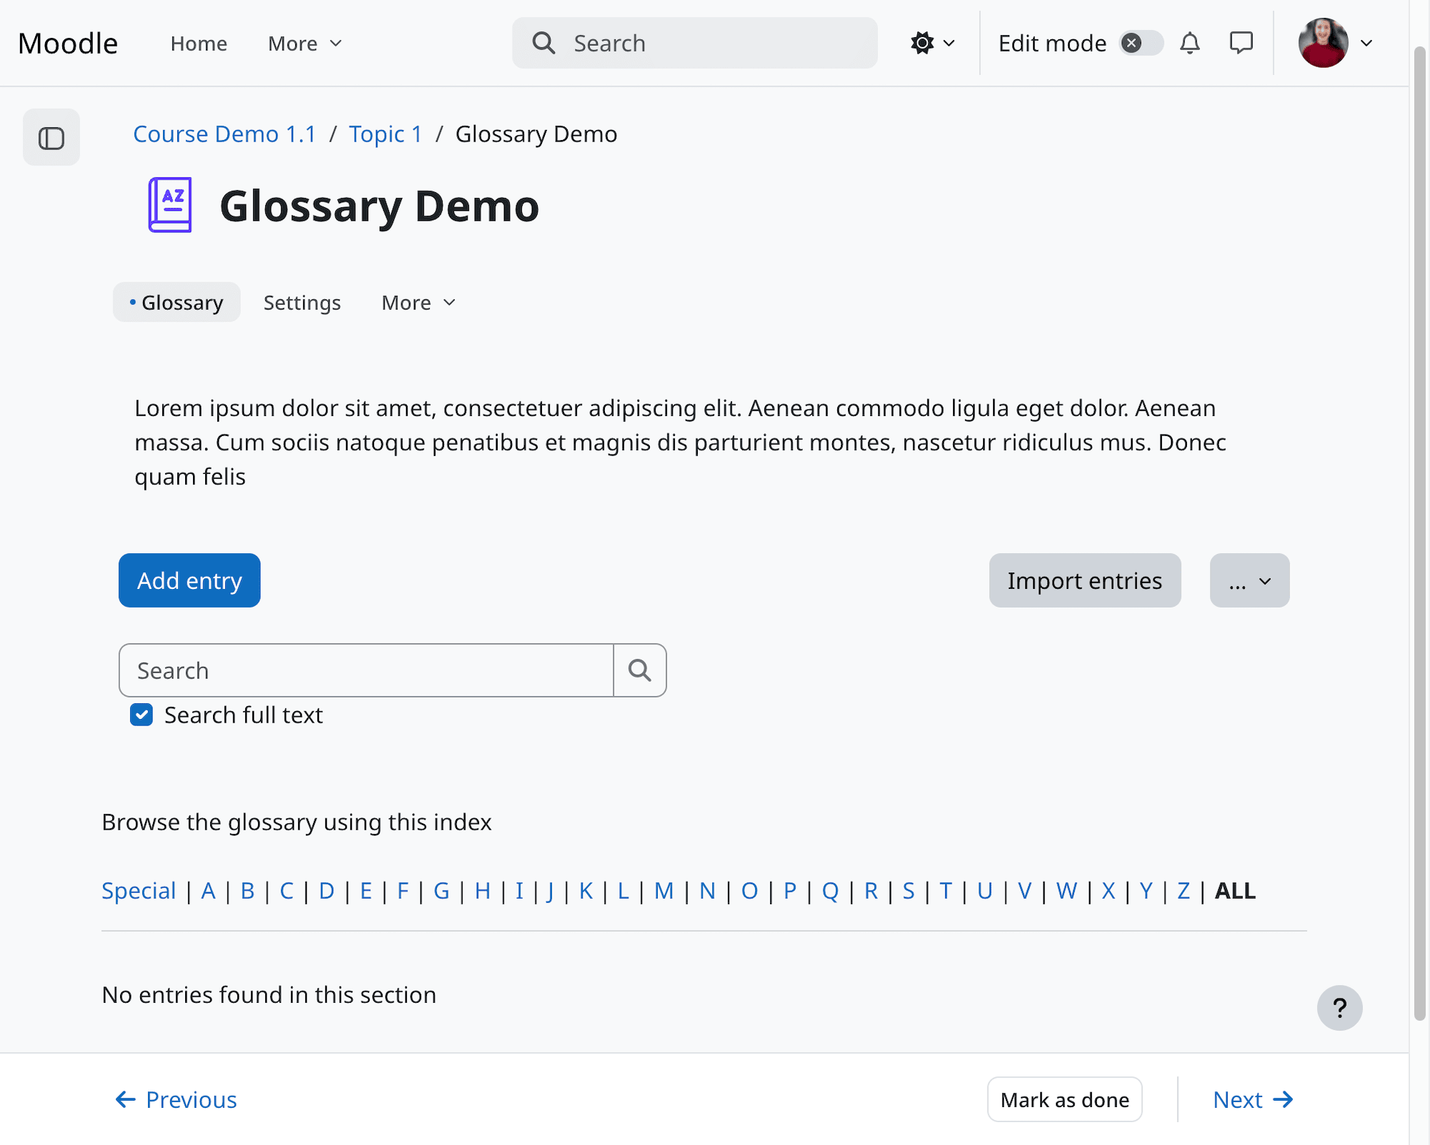
Task: Go to Home in the navbar
Action: click(x=199, y=44)
